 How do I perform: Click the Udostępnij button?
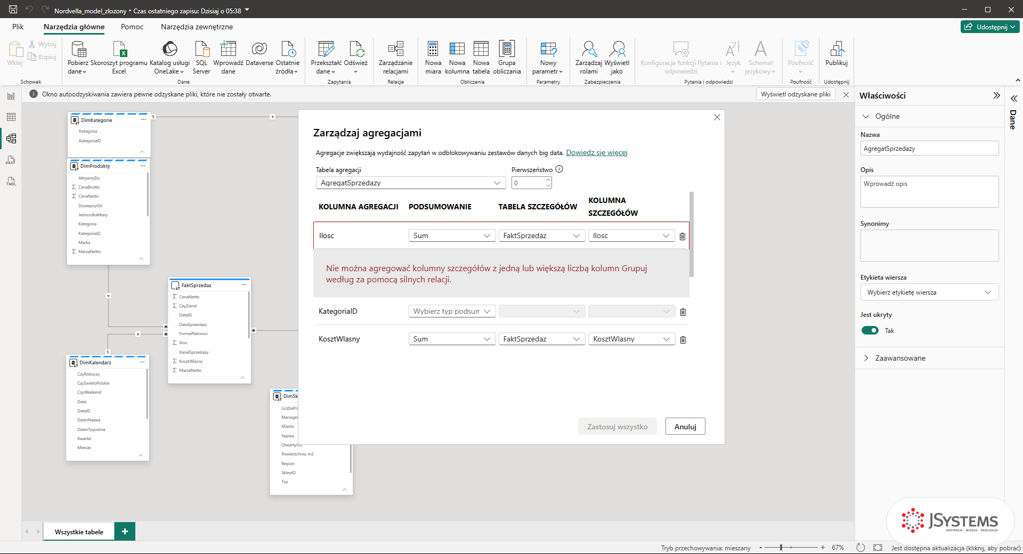coord(990,27)
